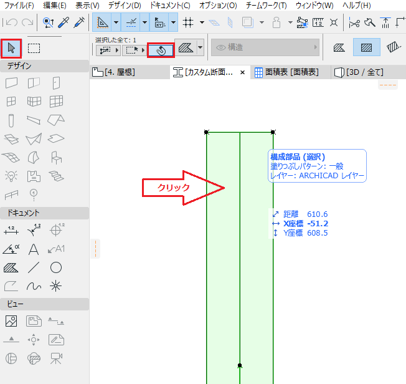Toggle the XY tracker button
The image size is (406, 384).
(x=159, y=22)
